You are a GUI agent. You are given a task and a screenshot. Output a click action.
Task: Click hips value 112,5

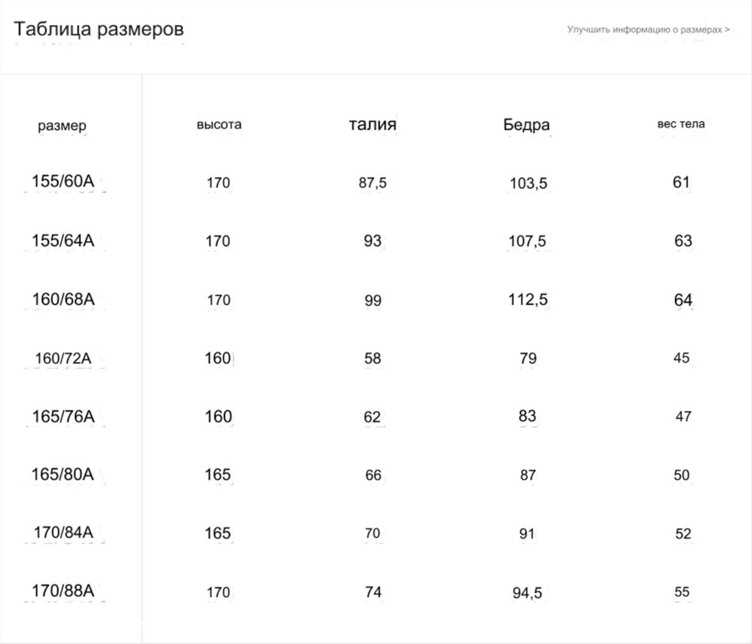pyautogui.click(x=528, y=300)
